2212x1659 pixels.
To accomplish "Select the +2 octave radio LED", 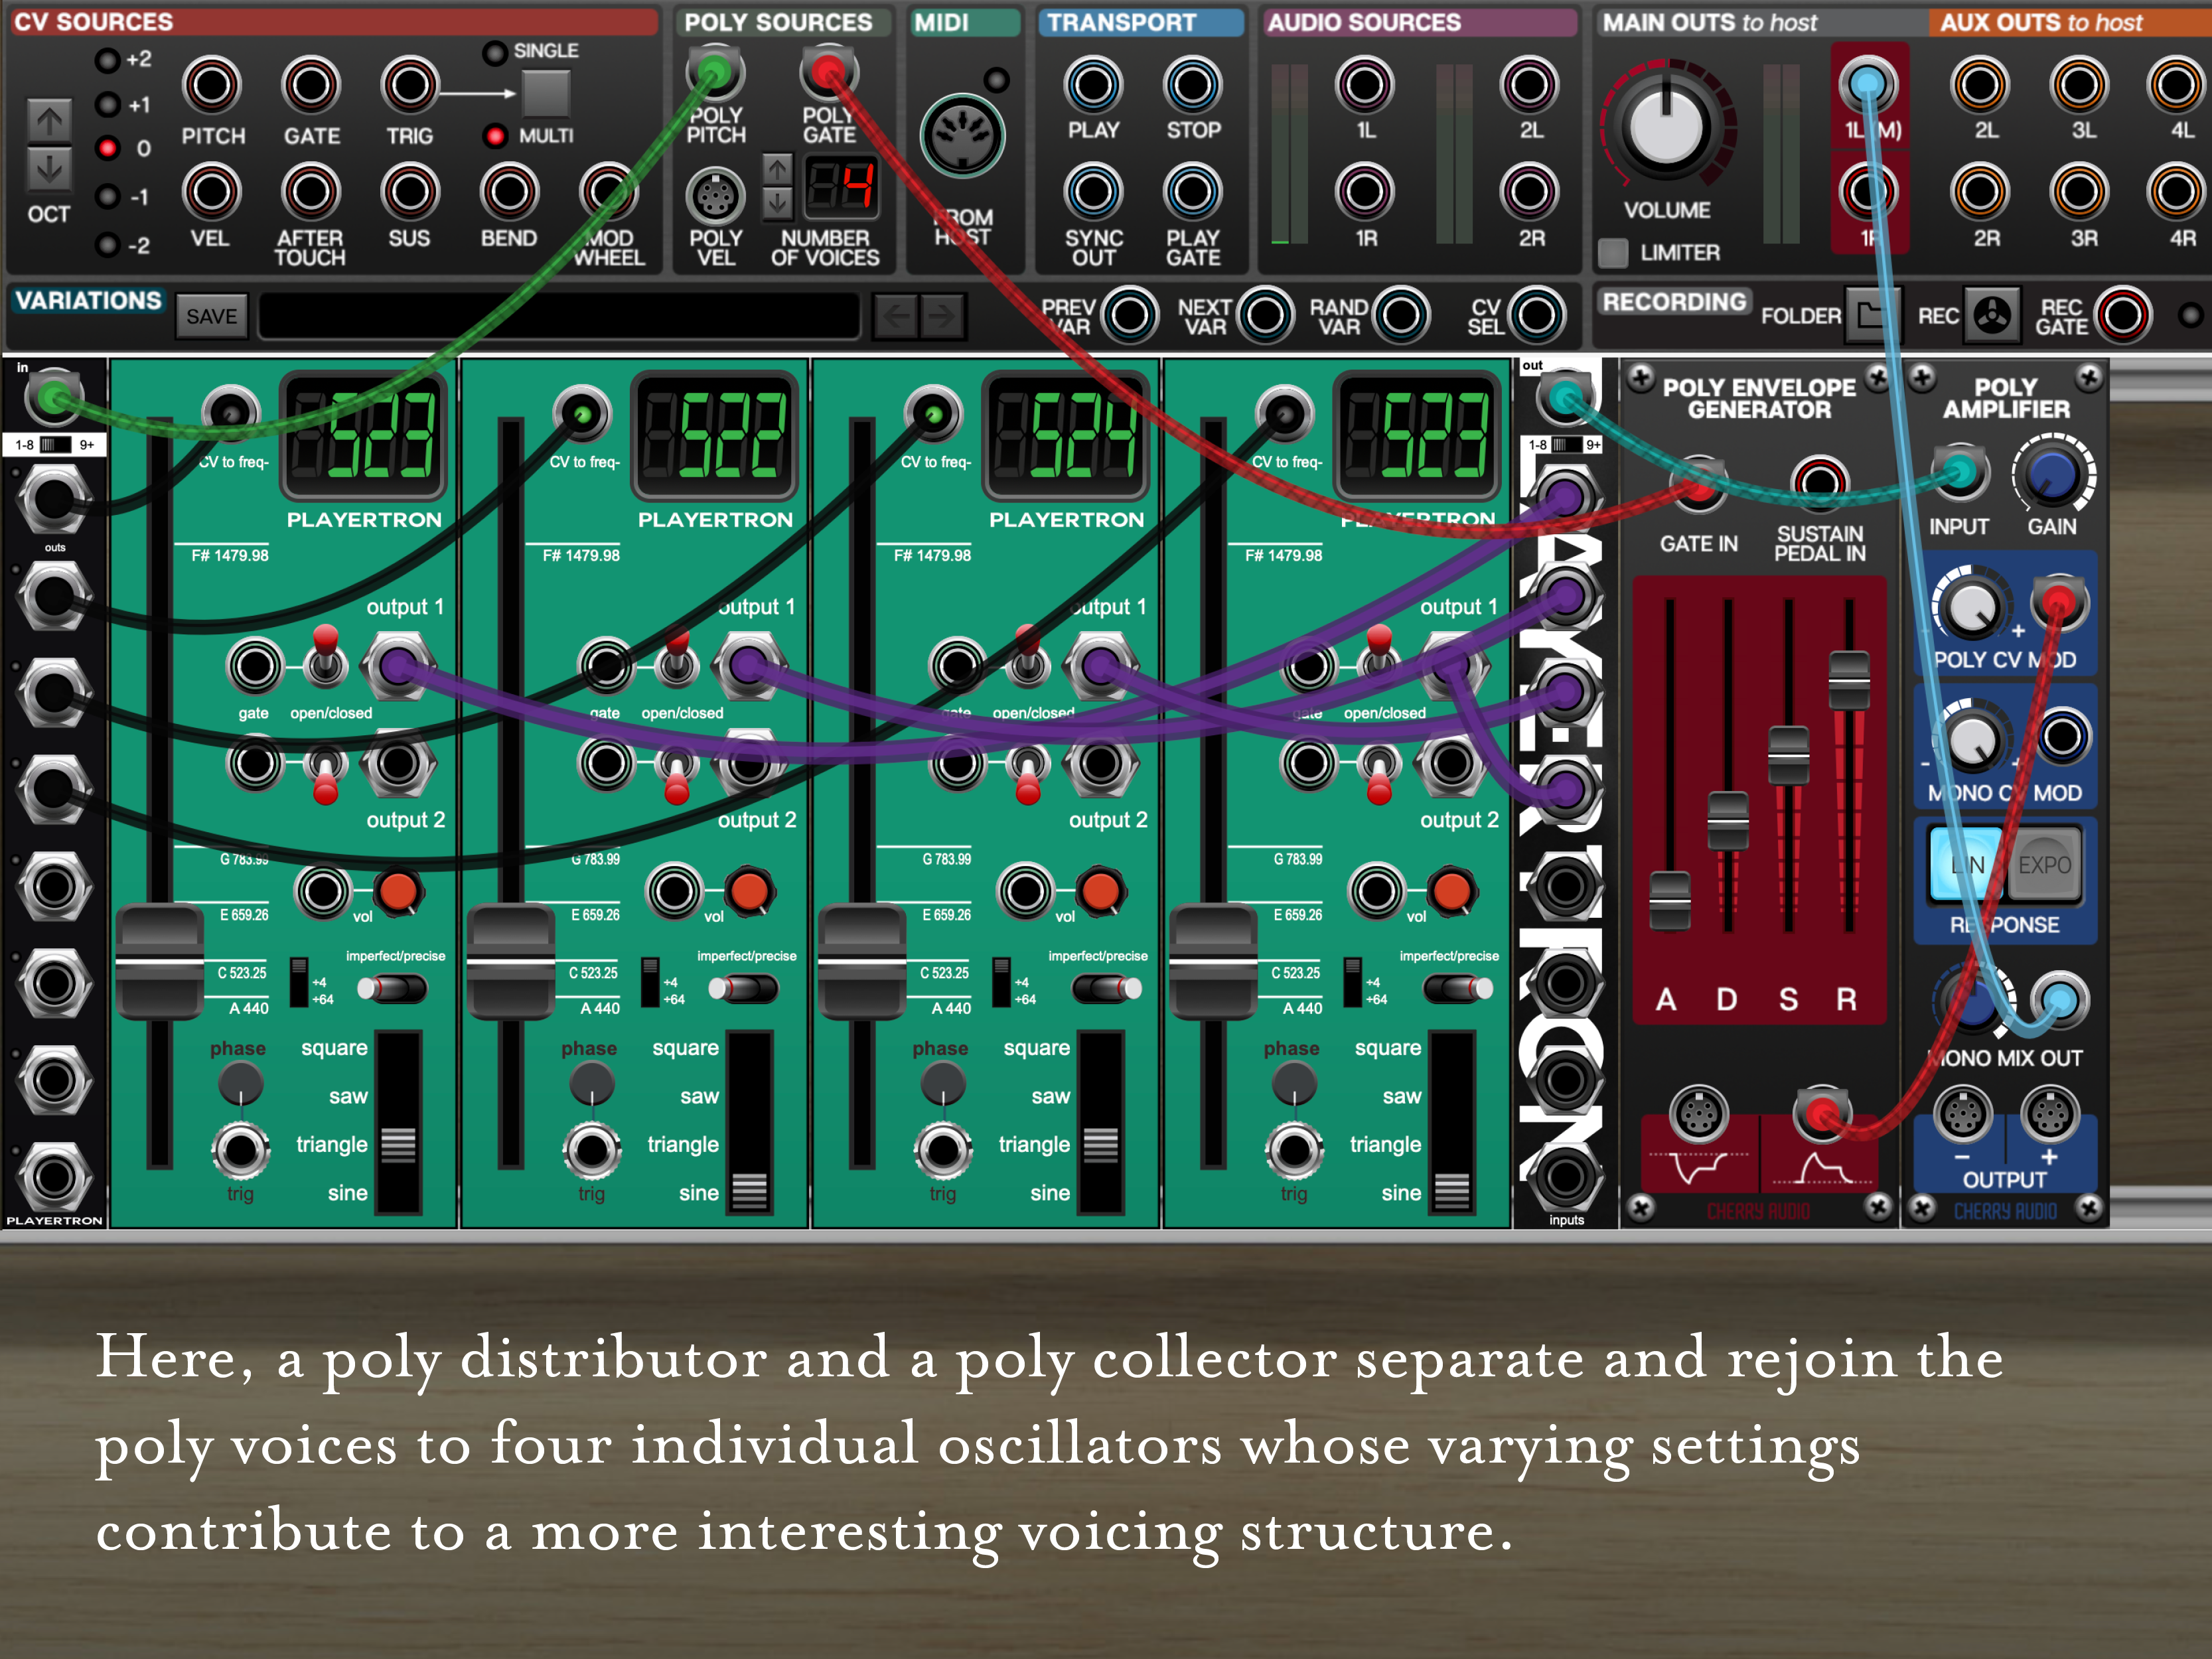I will [x=108, y=60].
